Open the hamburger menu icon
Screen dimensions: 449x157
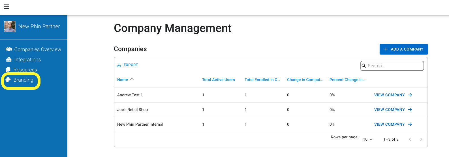6,7
